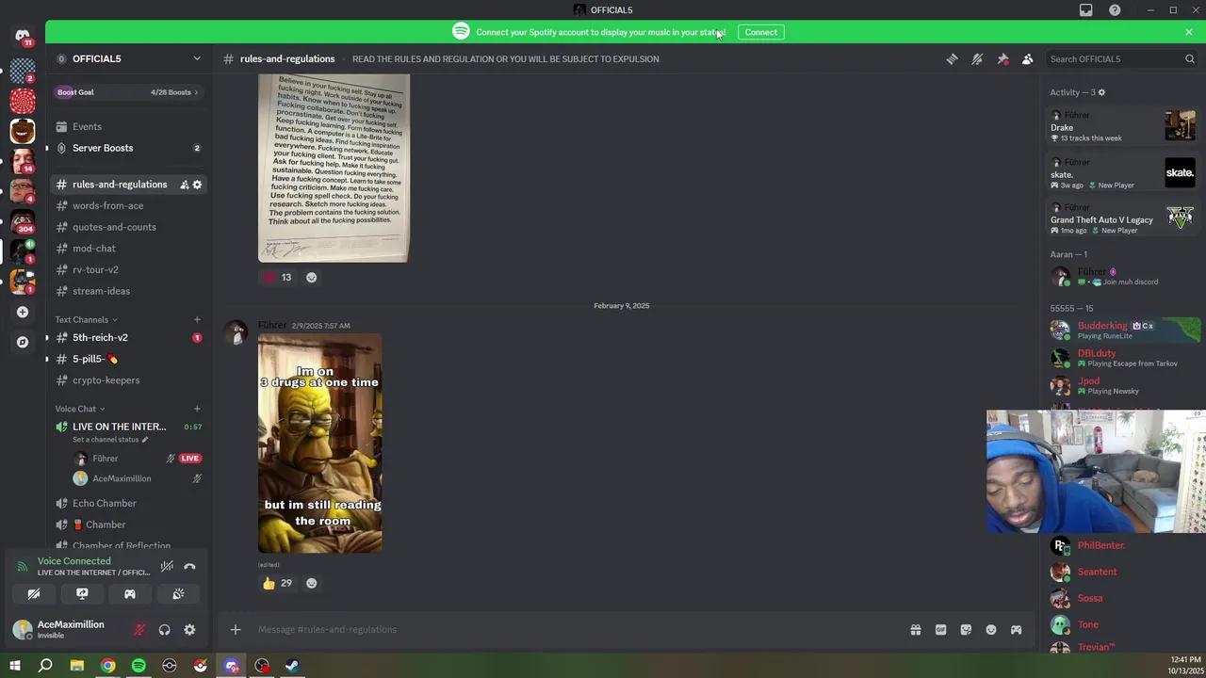
Task: Toggle thumbs-up reaction with 29 count
Action: 278,583
